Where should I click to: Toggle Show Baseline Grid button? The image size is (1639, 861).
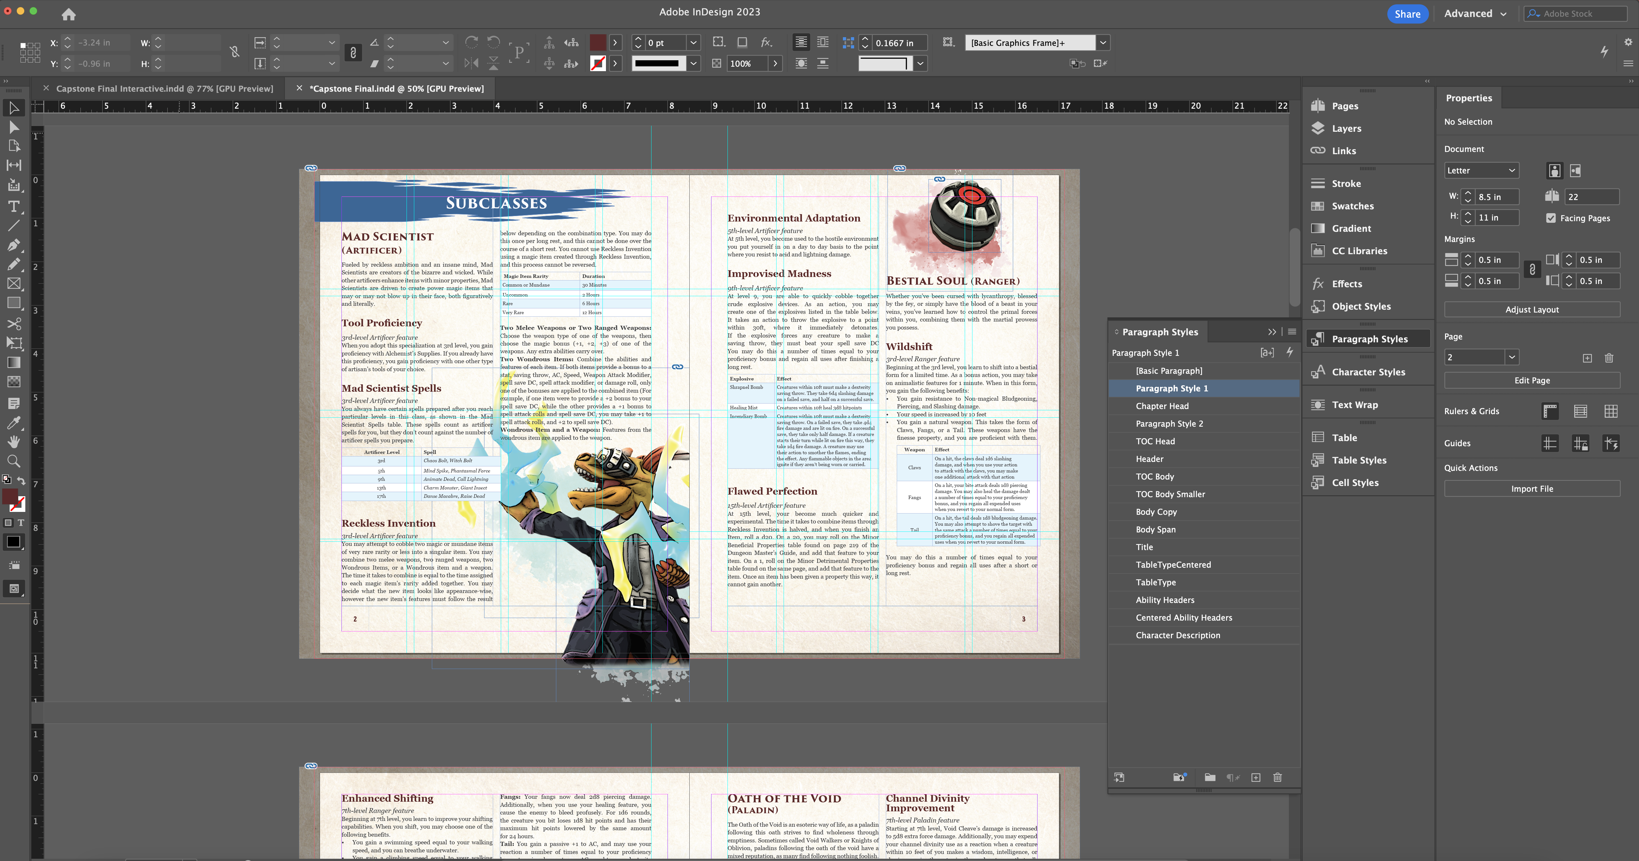click(x=1580, y=411)
